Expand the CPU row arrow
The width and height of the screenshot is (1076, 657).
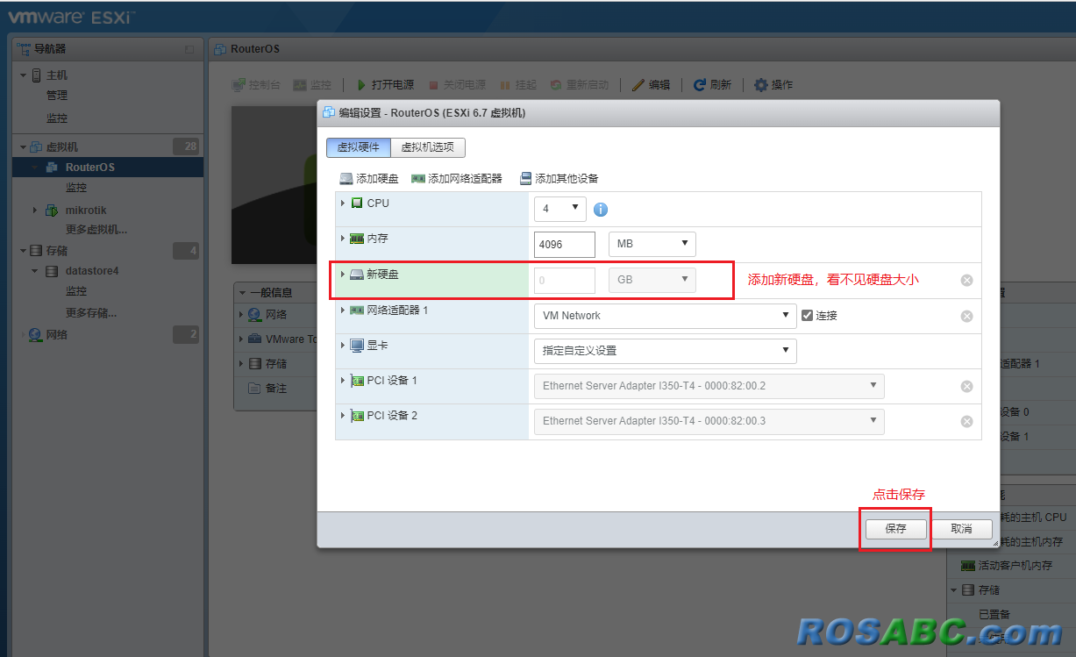[343, 203]
